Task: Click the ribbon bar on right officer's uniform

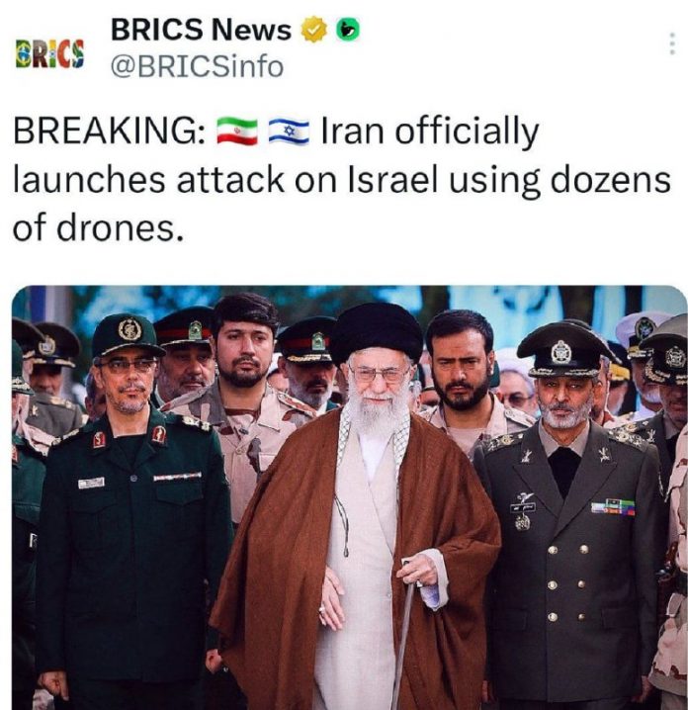Action: 614,507
